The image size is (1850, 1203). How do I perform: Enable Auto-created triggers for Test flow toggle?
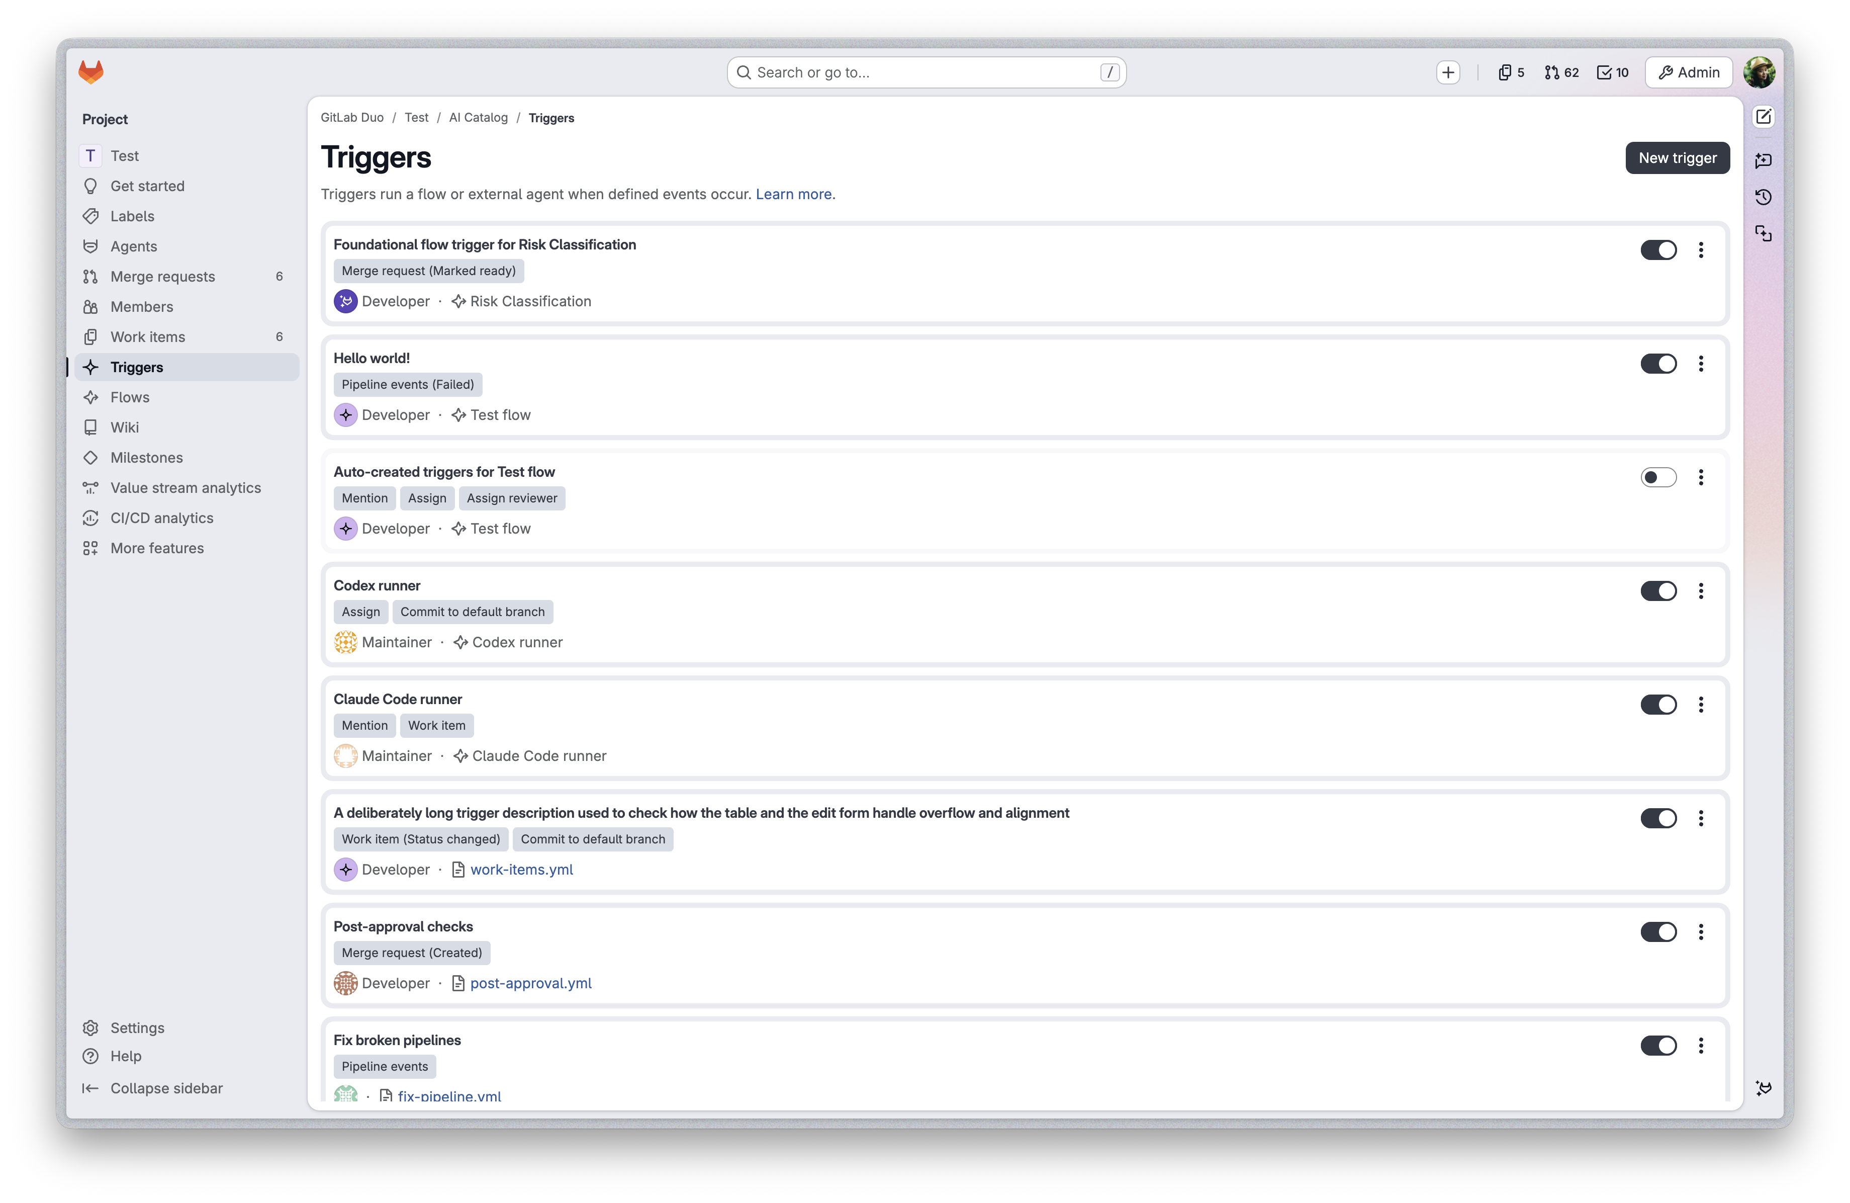[x=1658, y=477]
